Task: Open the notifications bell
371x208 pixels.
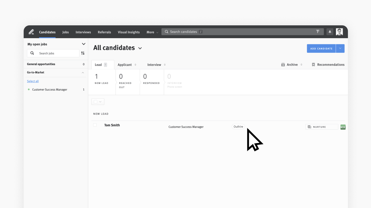Action: [330, 32]
